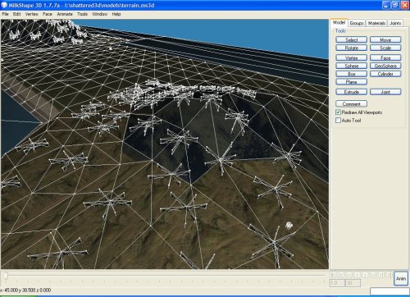Choose the Plane tool
The image size is (410, 297).
pyautogui.click(x=351, y=82)
